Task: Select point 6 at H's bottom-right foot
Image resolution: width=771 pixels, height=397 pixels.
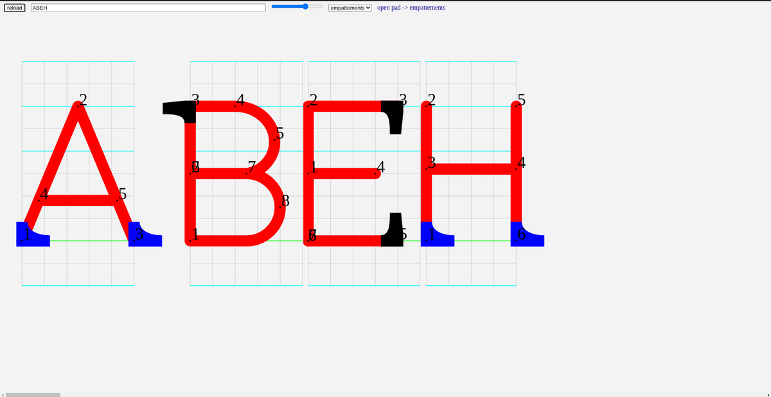Action: (x=521, y=234)
